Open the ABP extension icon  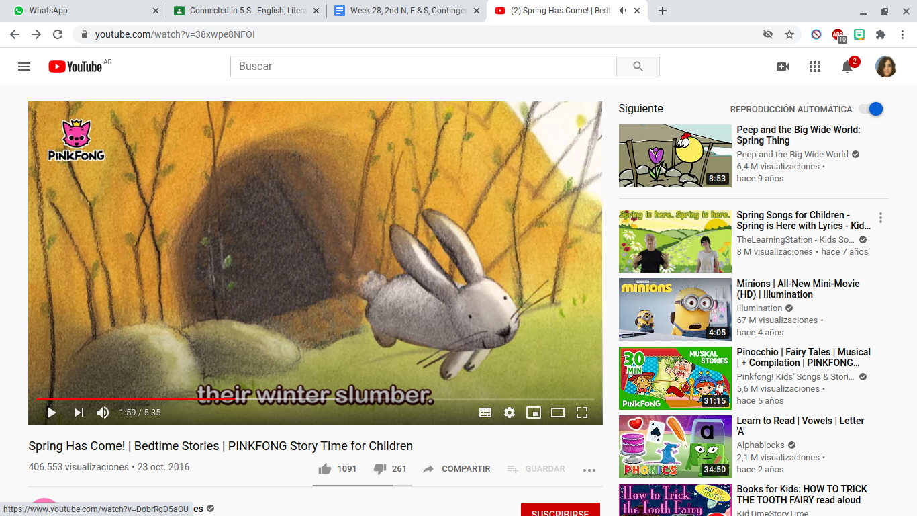[x=838, y=36]
